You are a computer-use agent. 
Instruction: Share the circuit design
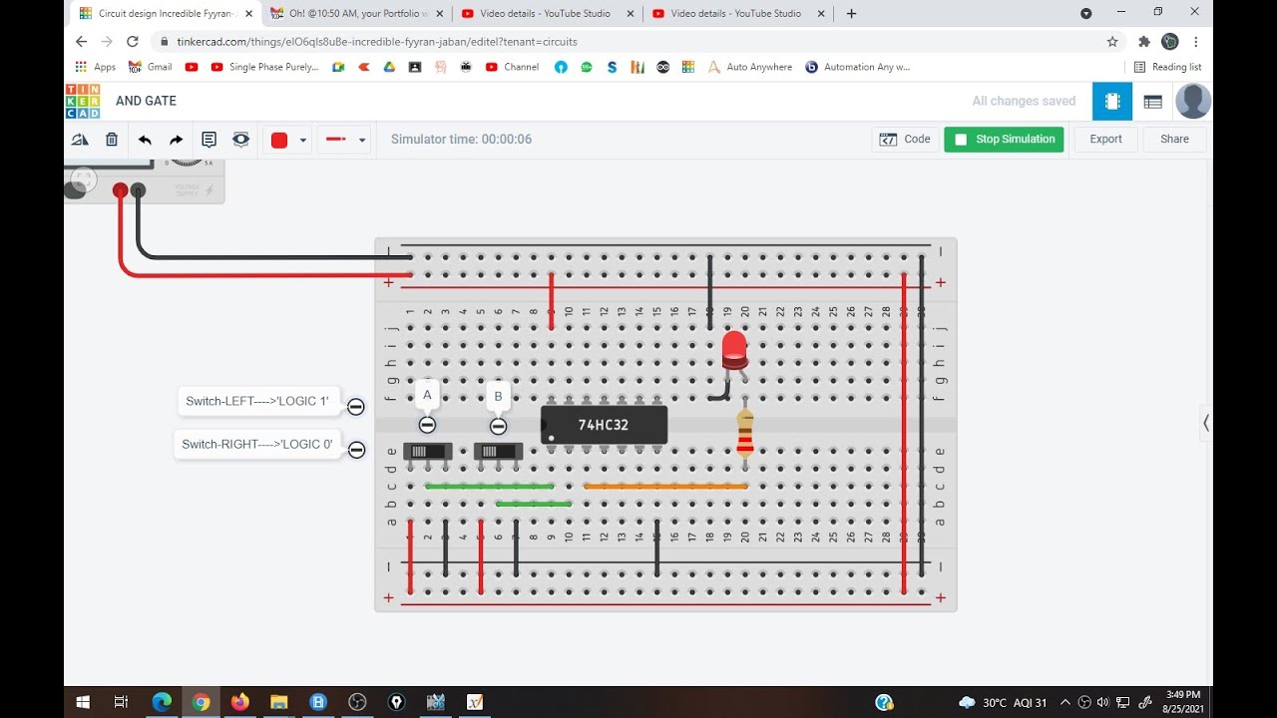[1174, 140]
